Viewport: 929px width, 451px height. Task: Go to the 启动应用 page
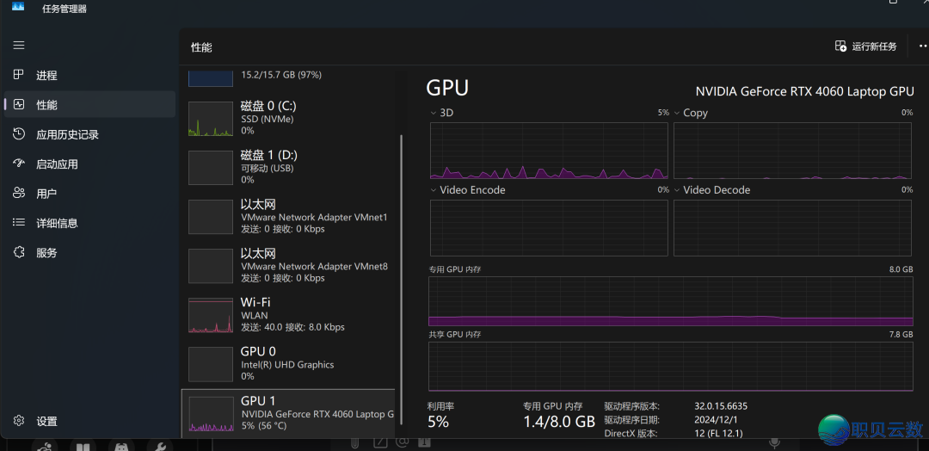(89, 164)
